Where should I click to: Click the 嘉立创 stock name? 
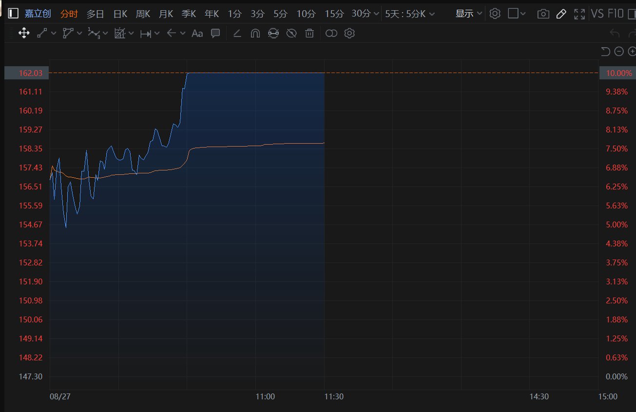tap(38, 14)
